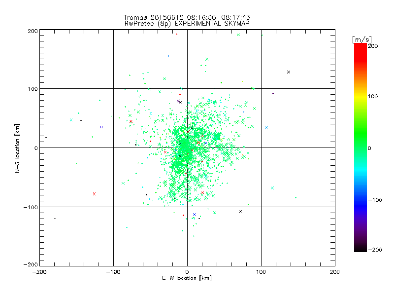Click the color bar tick label '0'
This screenshot has width=394, height=296.
click(369, 148)
